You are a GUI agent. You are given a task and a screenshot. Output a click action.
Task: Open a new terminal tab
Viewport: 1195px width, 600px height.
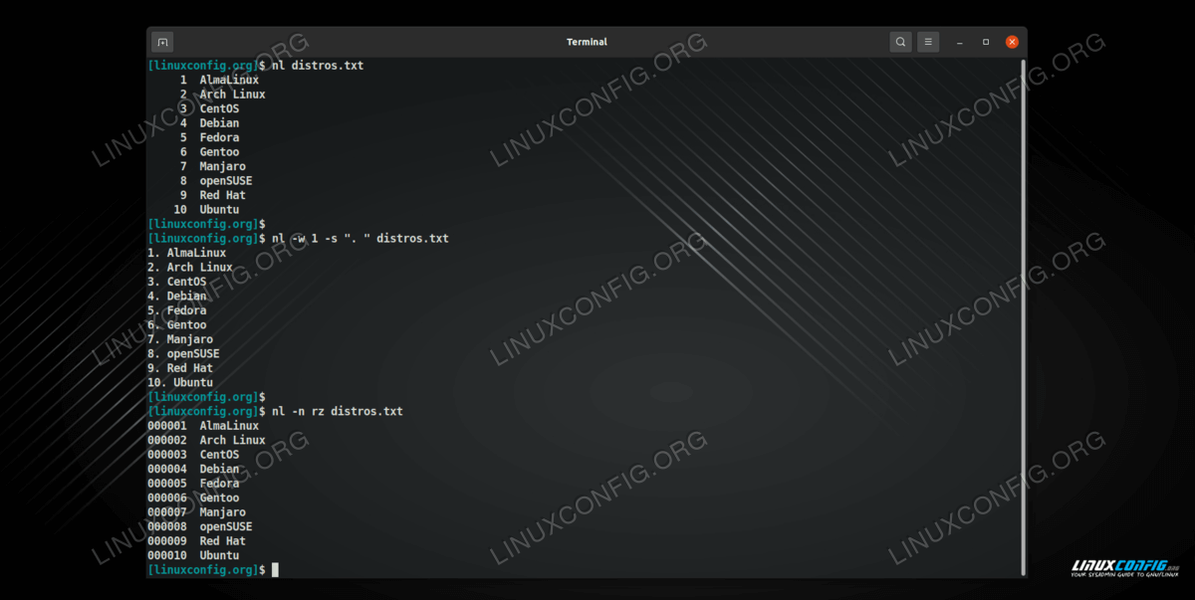pos(162,42)
